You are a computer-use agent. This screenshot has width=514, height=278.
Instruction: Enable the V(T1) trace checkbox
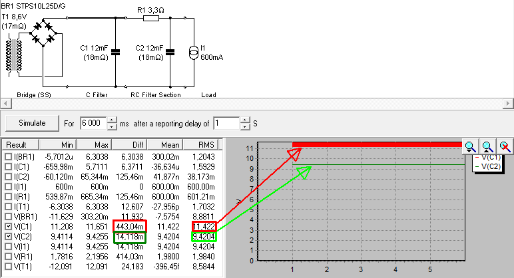[x=9, y=267]
